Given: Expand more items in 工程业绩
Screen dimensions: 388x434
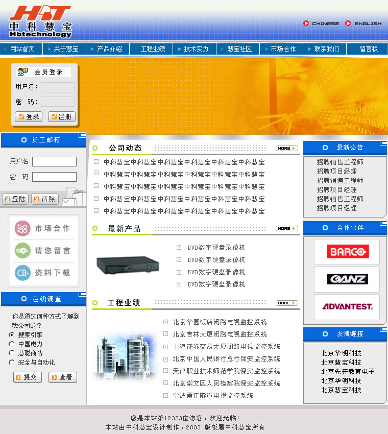Looking at the screenshot, I should point(286,303).
